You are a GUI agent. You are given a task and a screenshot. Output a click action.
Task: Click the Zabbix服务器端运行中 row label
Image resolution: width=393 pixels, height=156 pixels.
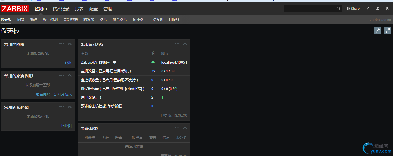tap(99, 62)
